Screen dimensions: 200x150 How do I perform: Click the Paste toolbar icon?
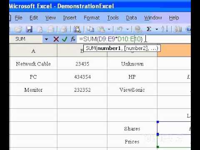click(x=101, y=29)
